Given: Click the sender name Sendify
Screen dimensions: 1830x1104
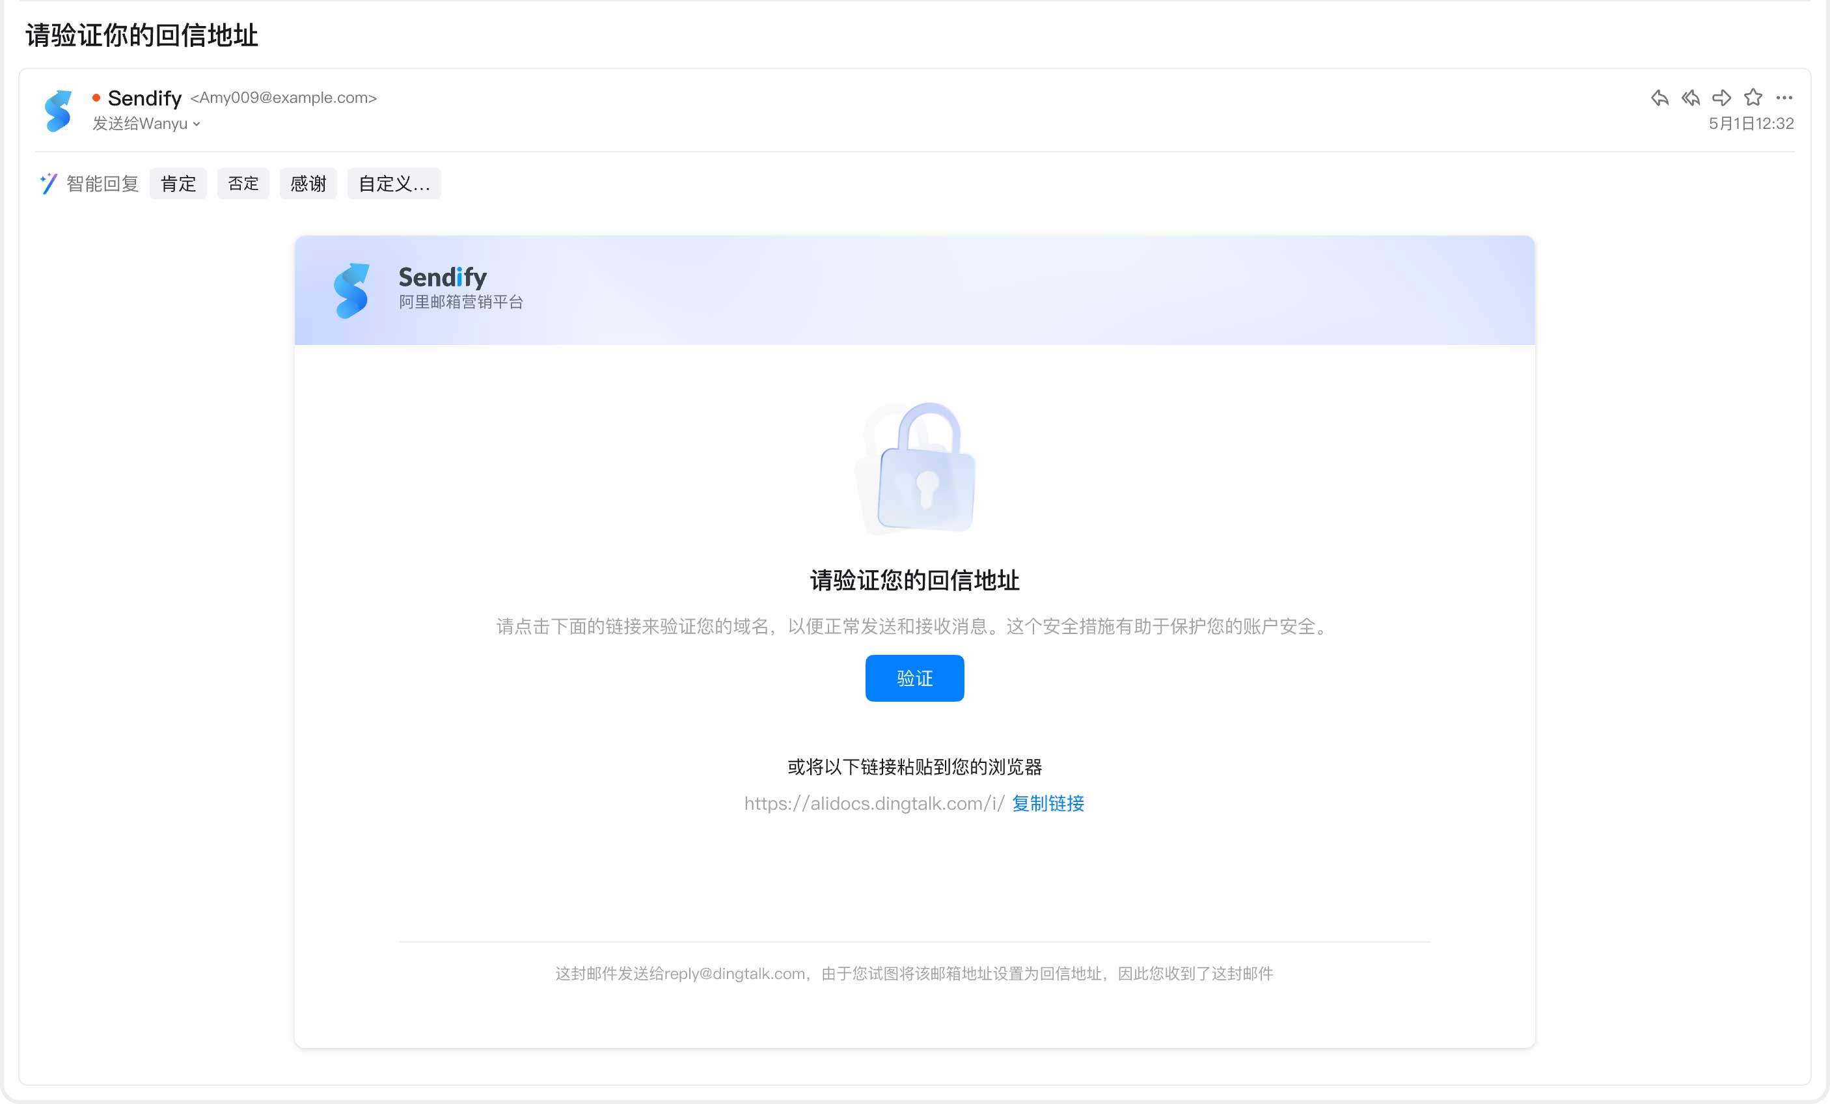Looking at the screenshot, I should click(145, 98).
